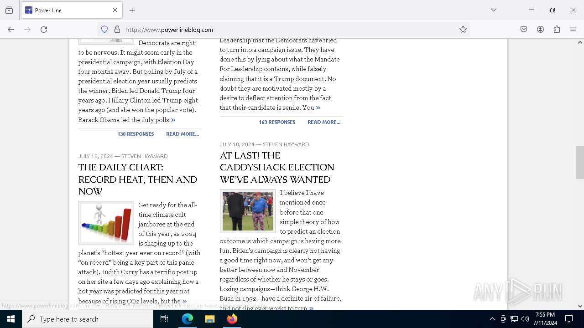This screenshot has height=328, width=584.
Task: Open the Windows Start menu
Action: coord(11,319)
